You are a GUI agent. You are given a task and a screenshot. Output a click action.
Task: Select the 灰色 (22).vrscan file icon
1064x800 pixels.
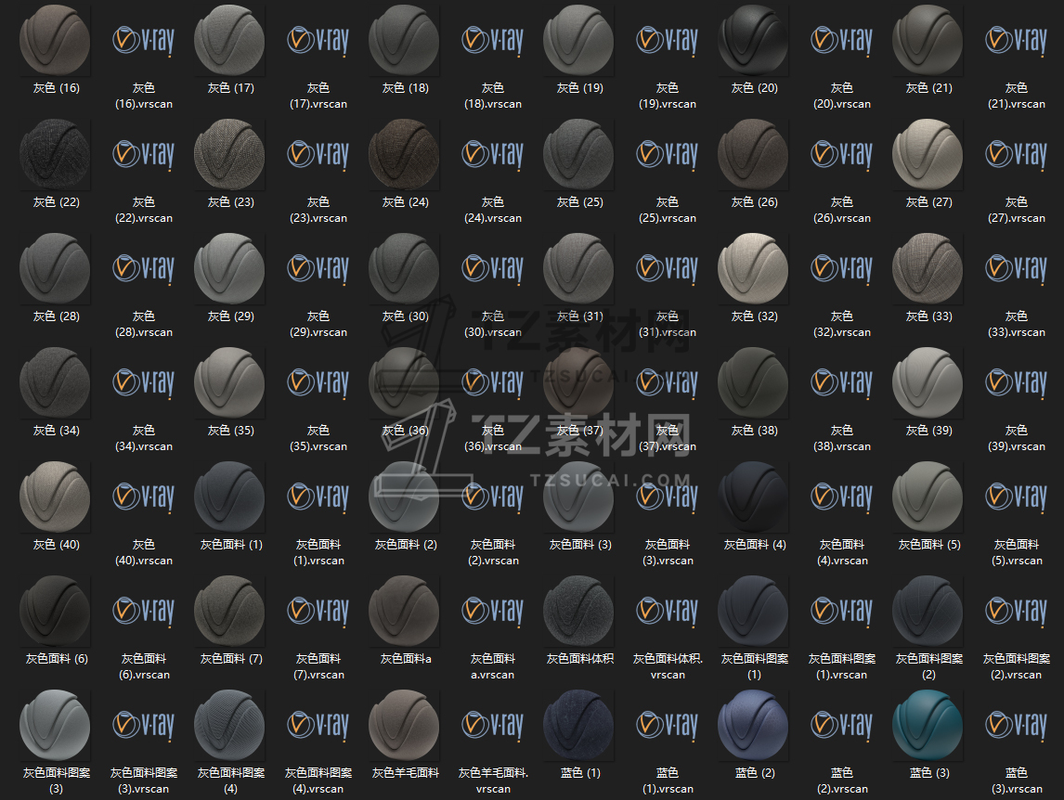(143, 154)
